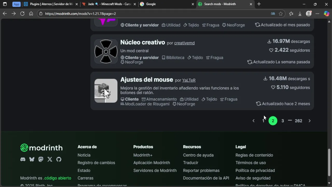This screenshot has height=187, width=332.
Task: Click the browser Home icon
Action: coord(31,14)
